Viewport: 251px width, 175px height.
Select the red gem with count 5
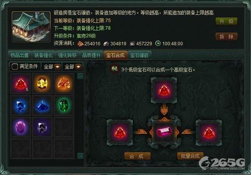pyautogui.click(x=20, y=84)
